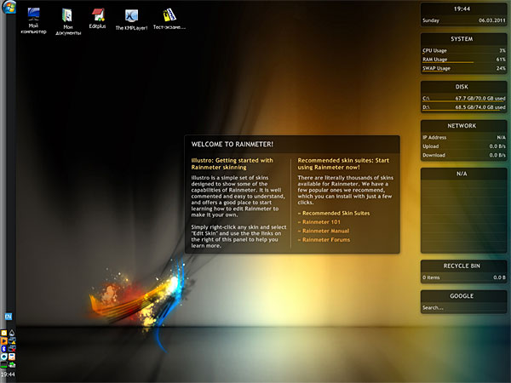The width and height of the screenshot is (511, 383).
Task: Click the illustro Getting started heading
Action: [232, 163]
